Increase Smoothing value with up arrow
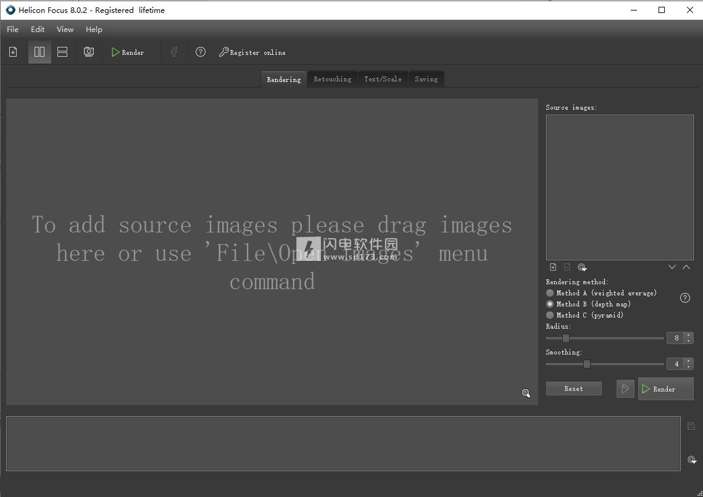The image size is (703, 497). (689, 361)
